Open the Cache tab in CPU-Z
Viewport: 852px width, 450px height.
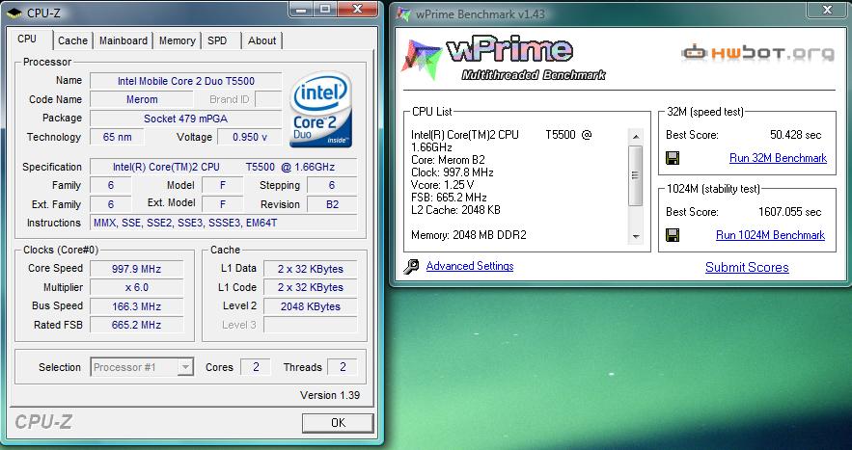tap(72, 40)
